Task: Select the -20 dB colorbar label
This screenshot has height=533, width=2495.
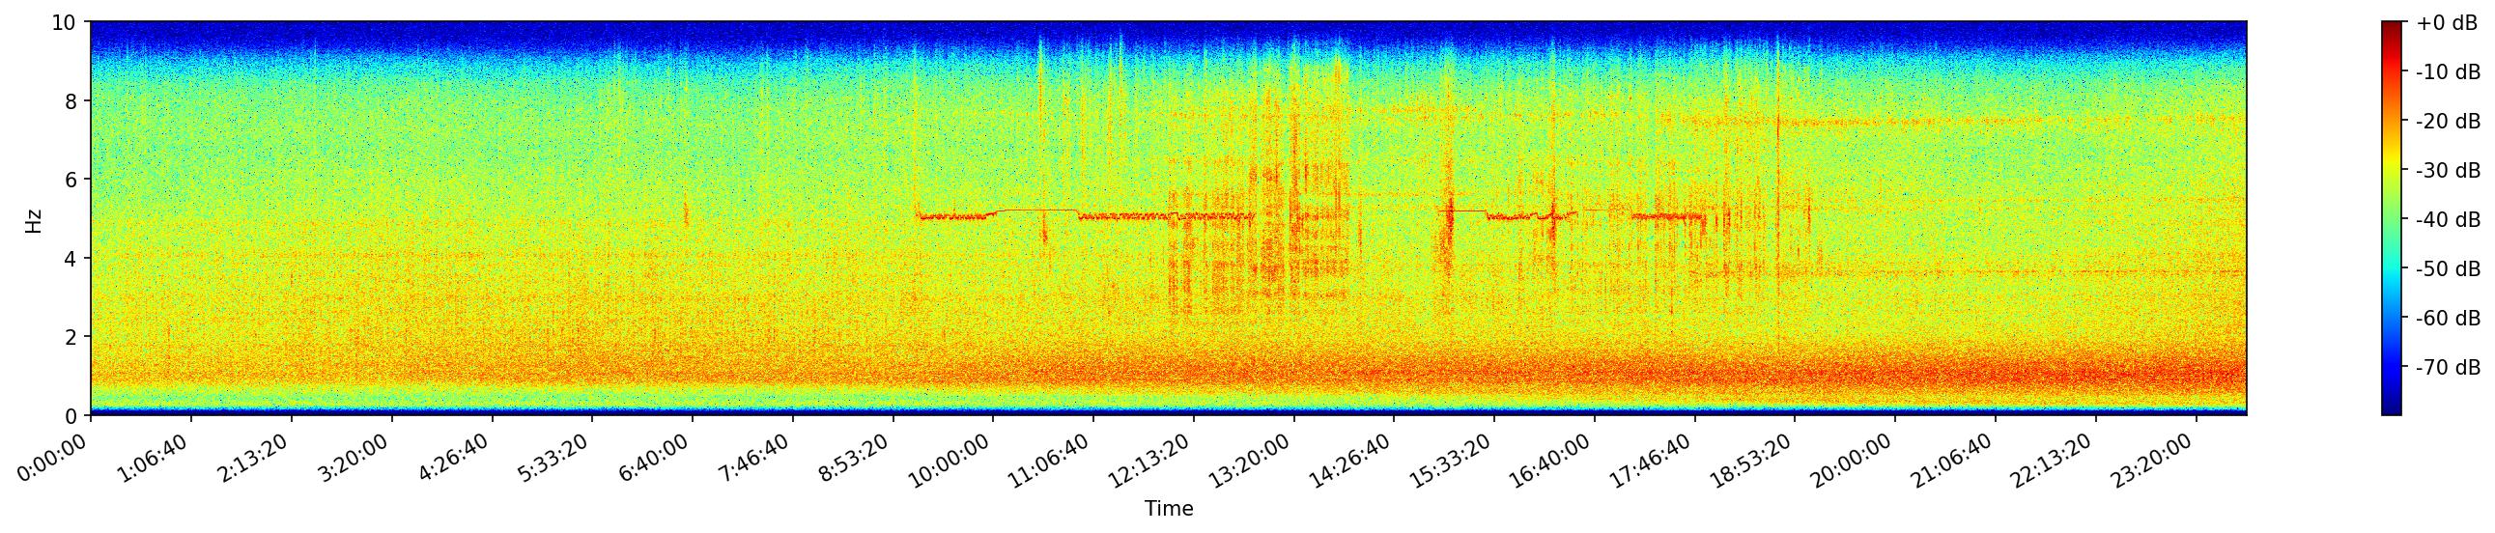Action: tap(2448, 122)
